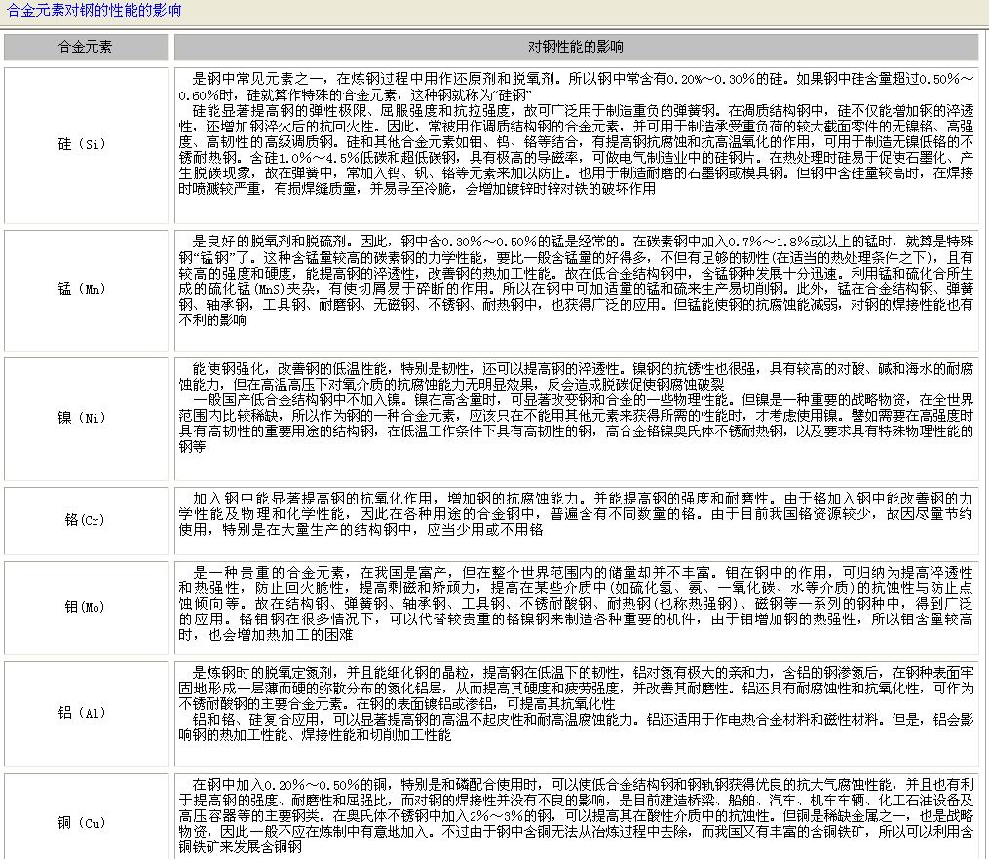Select the 铬(Cr) element cell
Viewport: 989px width, 859px height.
(x=86, y=521)
